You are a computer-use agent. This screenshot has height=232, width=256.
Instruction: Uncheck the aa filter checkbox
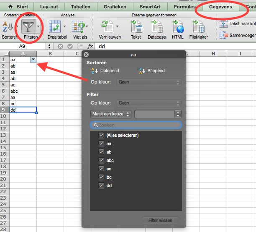click(x=101, y=143)
